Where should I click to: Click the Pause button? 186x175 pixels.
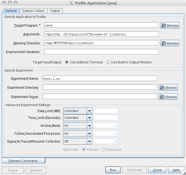[x=13, y=170]
